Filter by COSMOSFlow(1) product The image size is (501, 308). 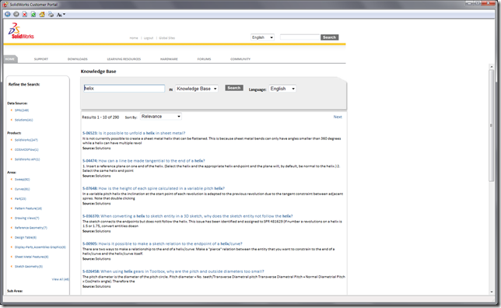(26, 149)
